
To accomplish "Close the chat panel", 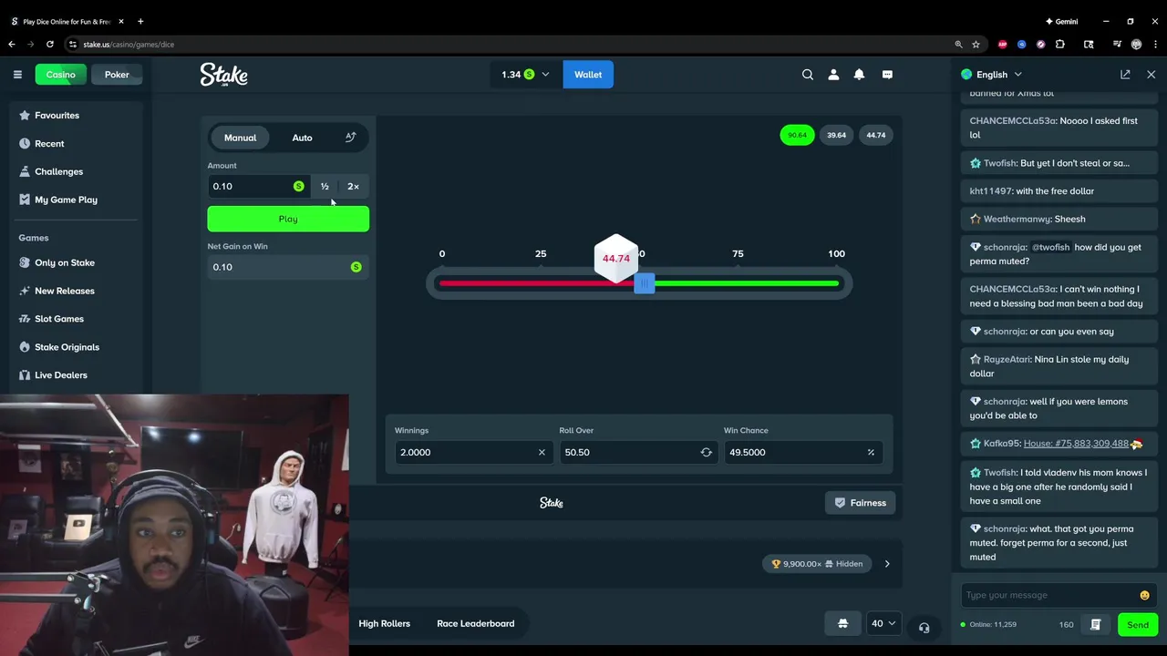I will 1151,75.
